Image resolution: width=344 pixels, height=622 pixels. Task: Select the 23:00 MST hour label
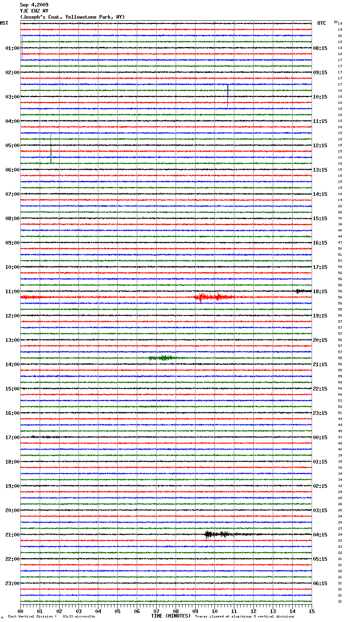point(13,583)
